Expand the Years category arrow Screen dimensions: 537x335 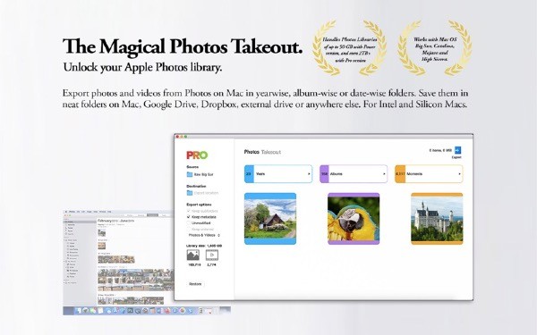point(309,174)
